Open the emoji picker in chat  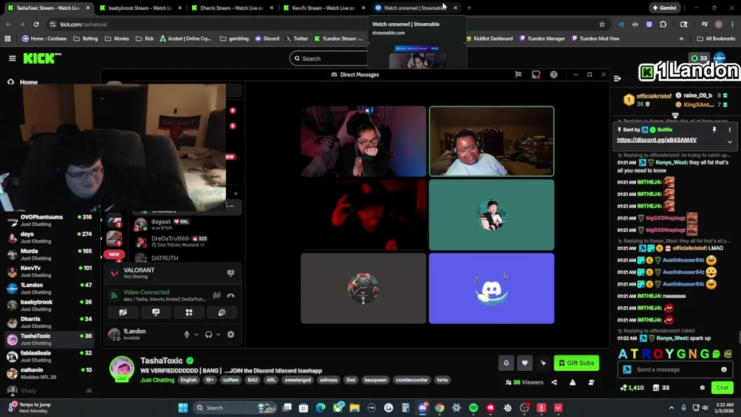coord(724,370)
